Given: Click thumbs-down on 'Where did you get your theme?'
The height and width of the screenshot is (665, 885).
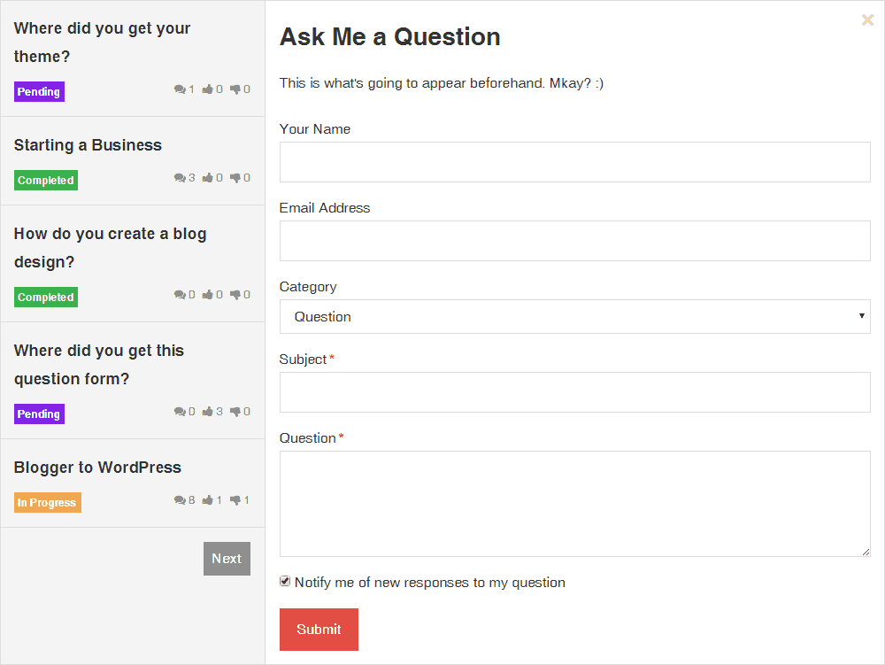Looking at the screenshot, I should pos(235,89).
